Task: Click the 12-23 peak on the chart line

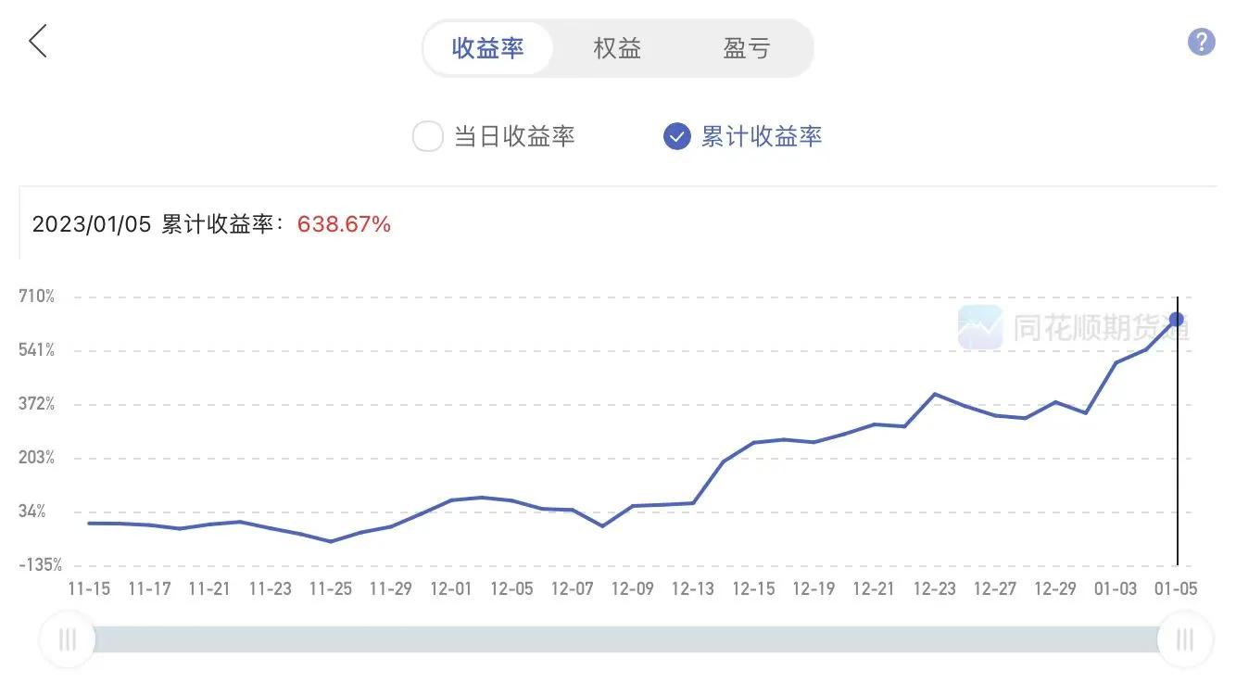Action: pyautogui.click(x=935, y=394)
